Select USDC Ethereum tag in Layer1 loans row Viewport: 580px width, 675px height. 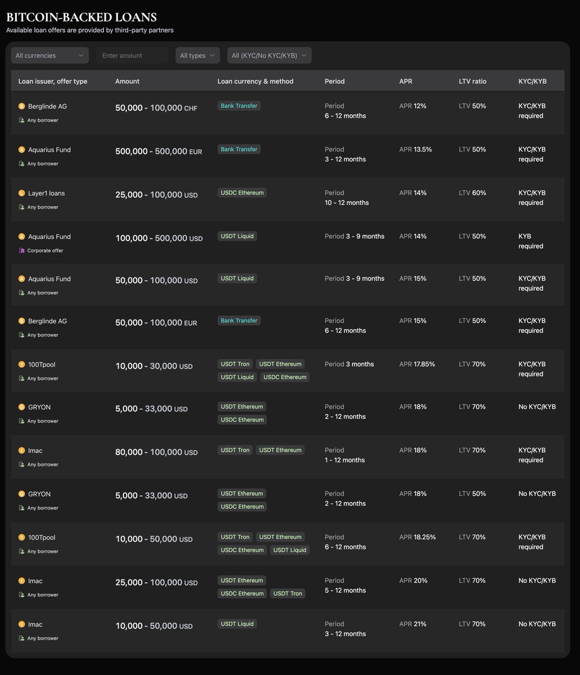(242, 192)
